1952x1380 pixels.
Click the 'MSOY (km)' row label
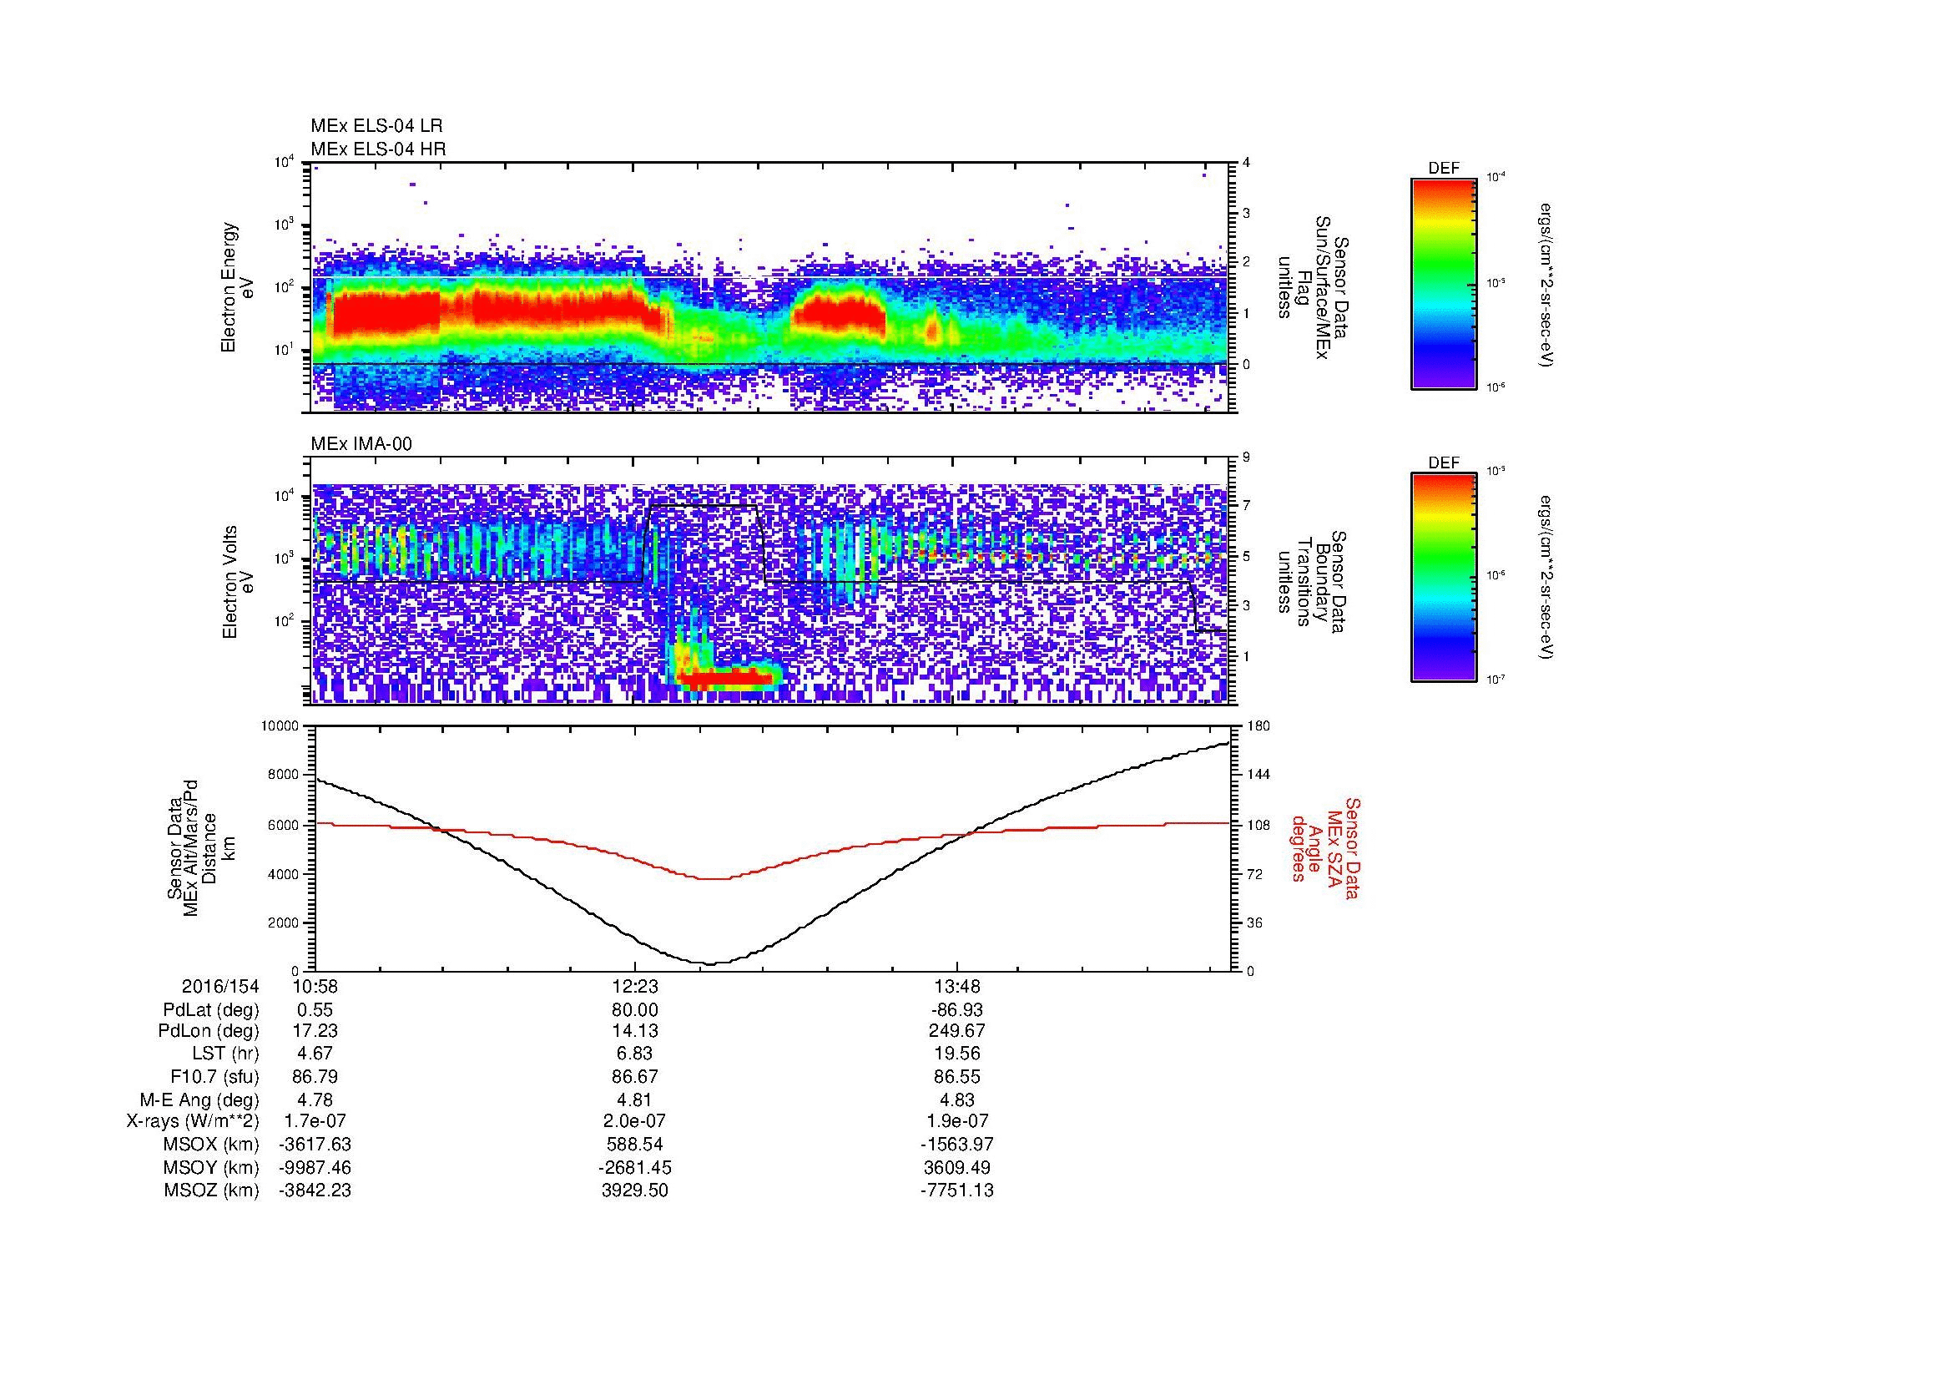coord(211,1167)
